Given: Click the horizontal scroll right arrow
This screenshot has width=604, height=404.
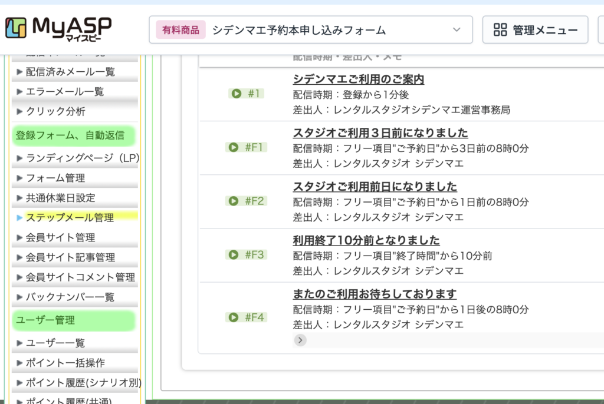Looking at the screenshot, I should (300, 340).
